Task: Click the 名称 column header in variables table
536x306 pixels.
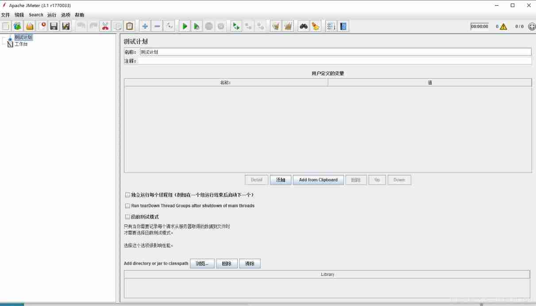Action: [226, 82]
